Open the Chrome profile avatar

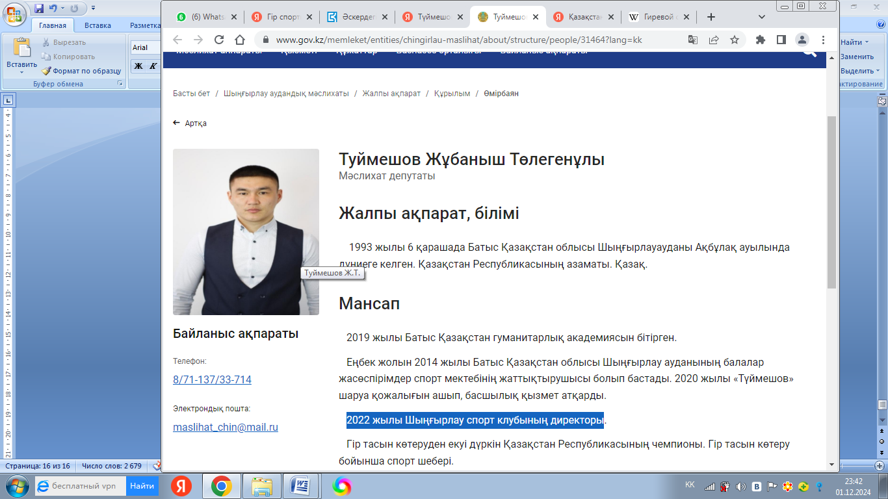[802, 40]
